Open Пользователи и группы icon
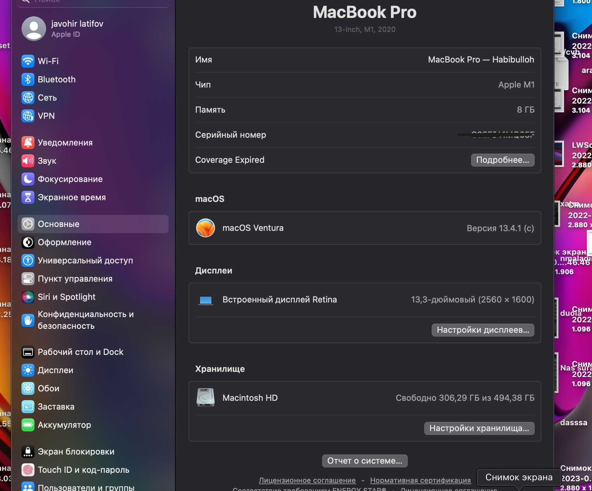Image resolution: width=592 pixels, height=491 pixels. pos(28,486)
